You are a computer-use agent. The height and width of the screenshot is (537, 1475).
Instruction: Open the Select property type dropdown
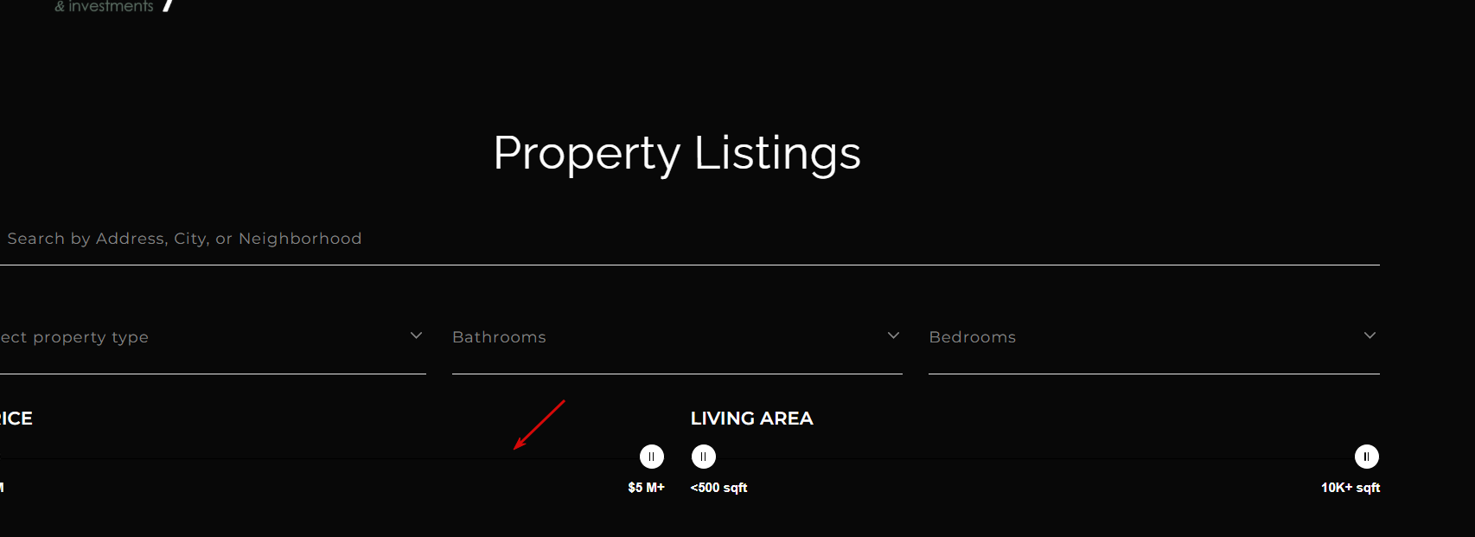[213, 337]
